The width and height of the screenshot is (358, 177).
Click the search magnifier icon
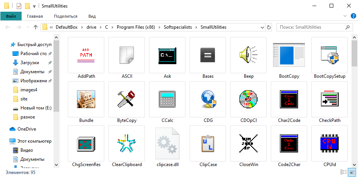[347, 27]
